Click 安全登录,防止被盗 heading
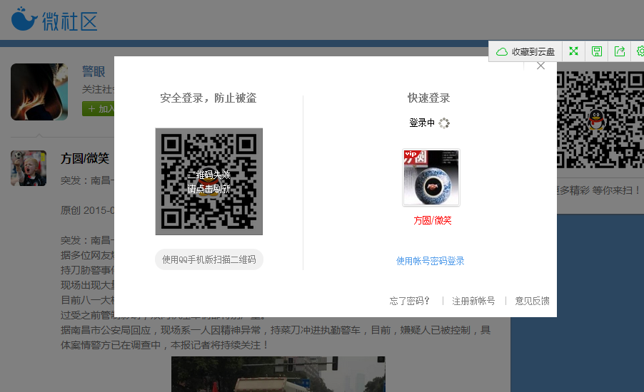This screenshot has width=644, height=392. [208, 98]
